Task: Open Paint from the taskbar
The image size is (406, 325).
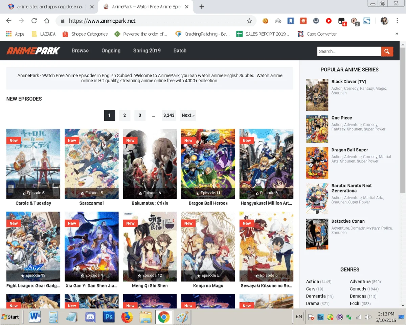Action: coord(183,317)
